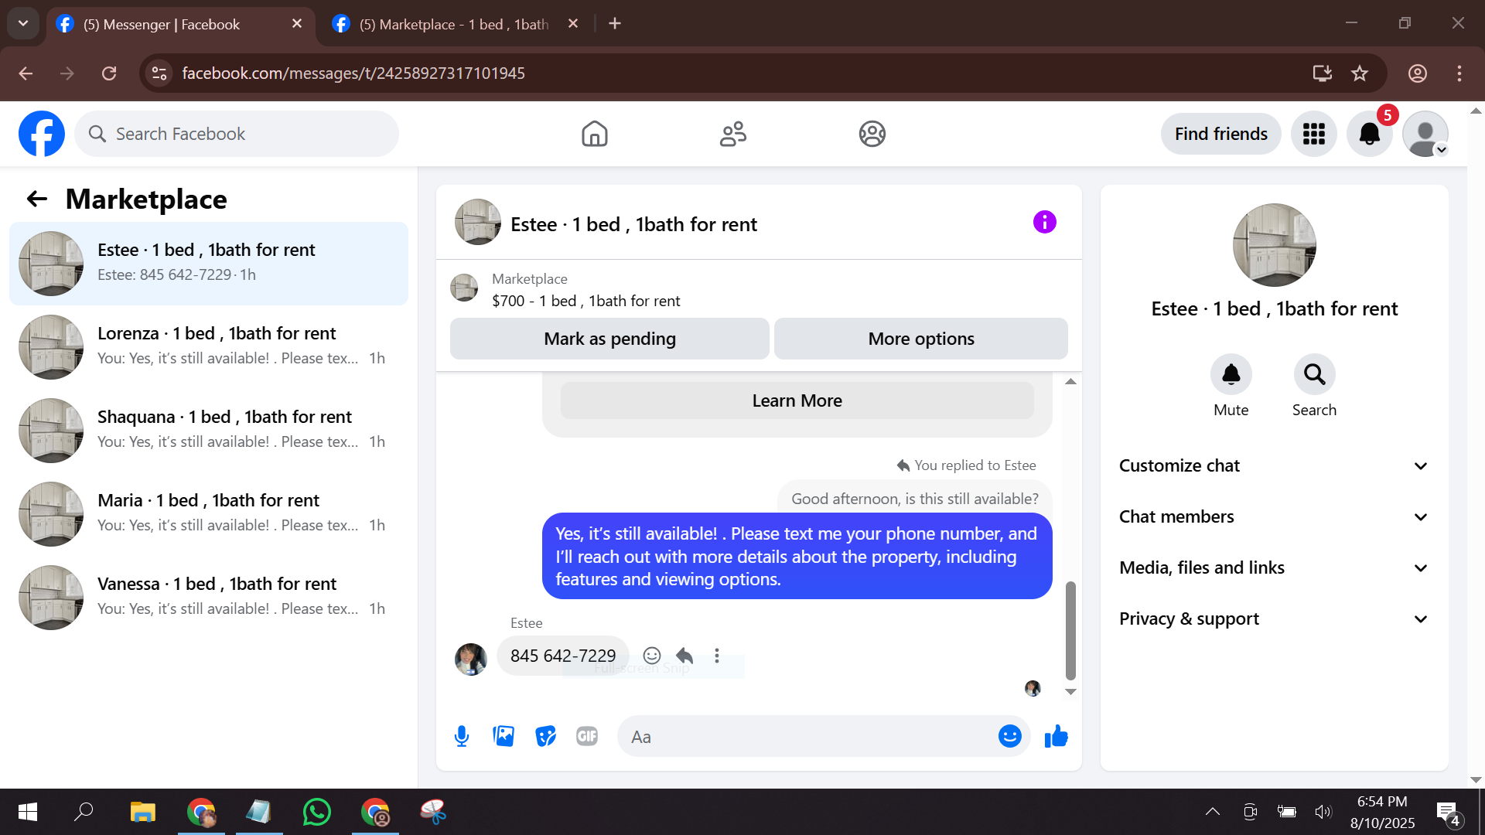Reply to the 845 642-7229 message
The height and width of the screenshot is (835, 1485).
point(684,656)
